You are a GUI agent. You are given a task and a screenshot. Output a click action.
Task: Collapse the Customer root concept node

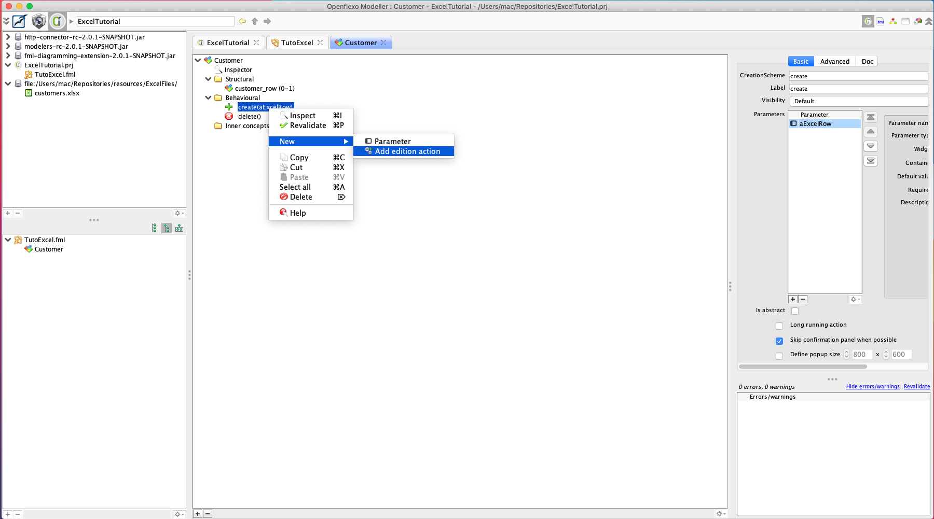coord(198,60)
